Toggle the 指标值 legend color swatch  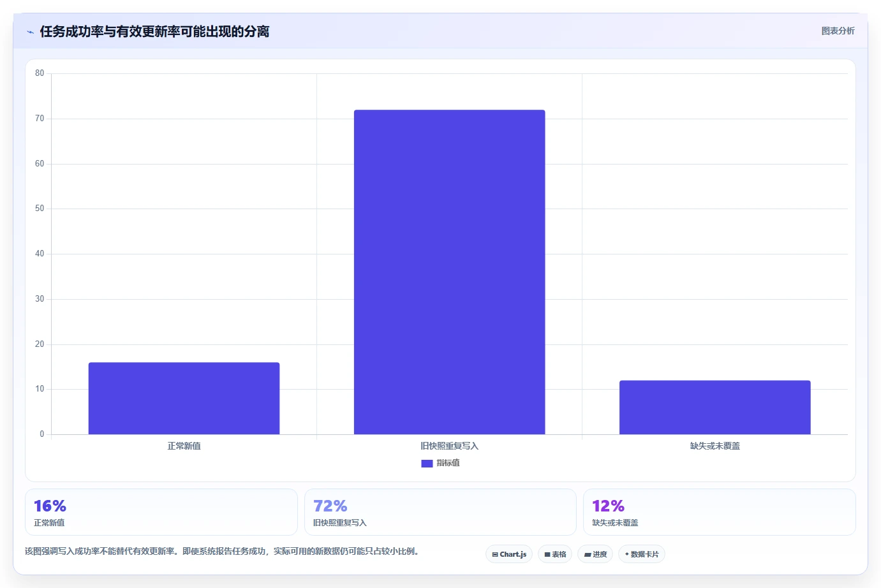tap(427, 464)
